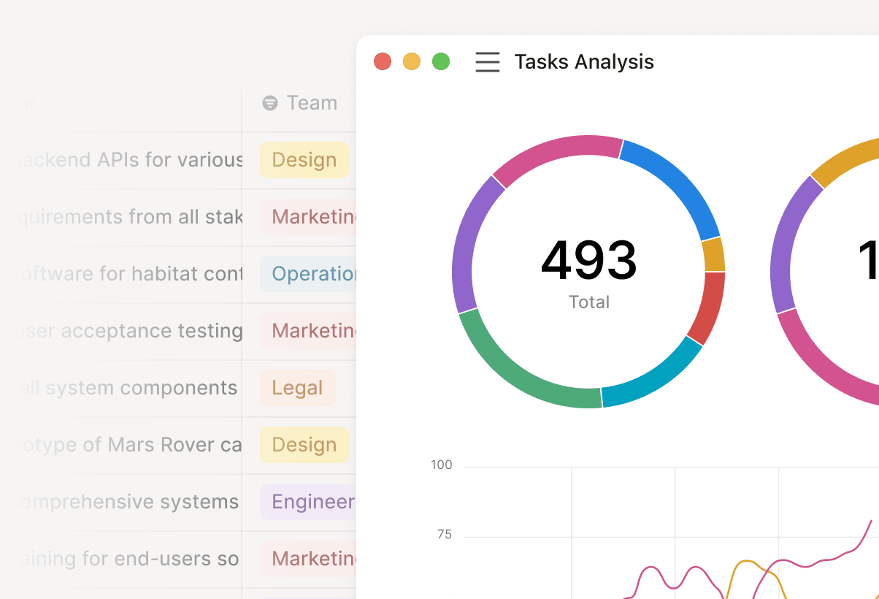Click the Operations tag in the habitat software row
Image resolution: width=879 pixels, height=599 pixels.
tap(310, 274)
